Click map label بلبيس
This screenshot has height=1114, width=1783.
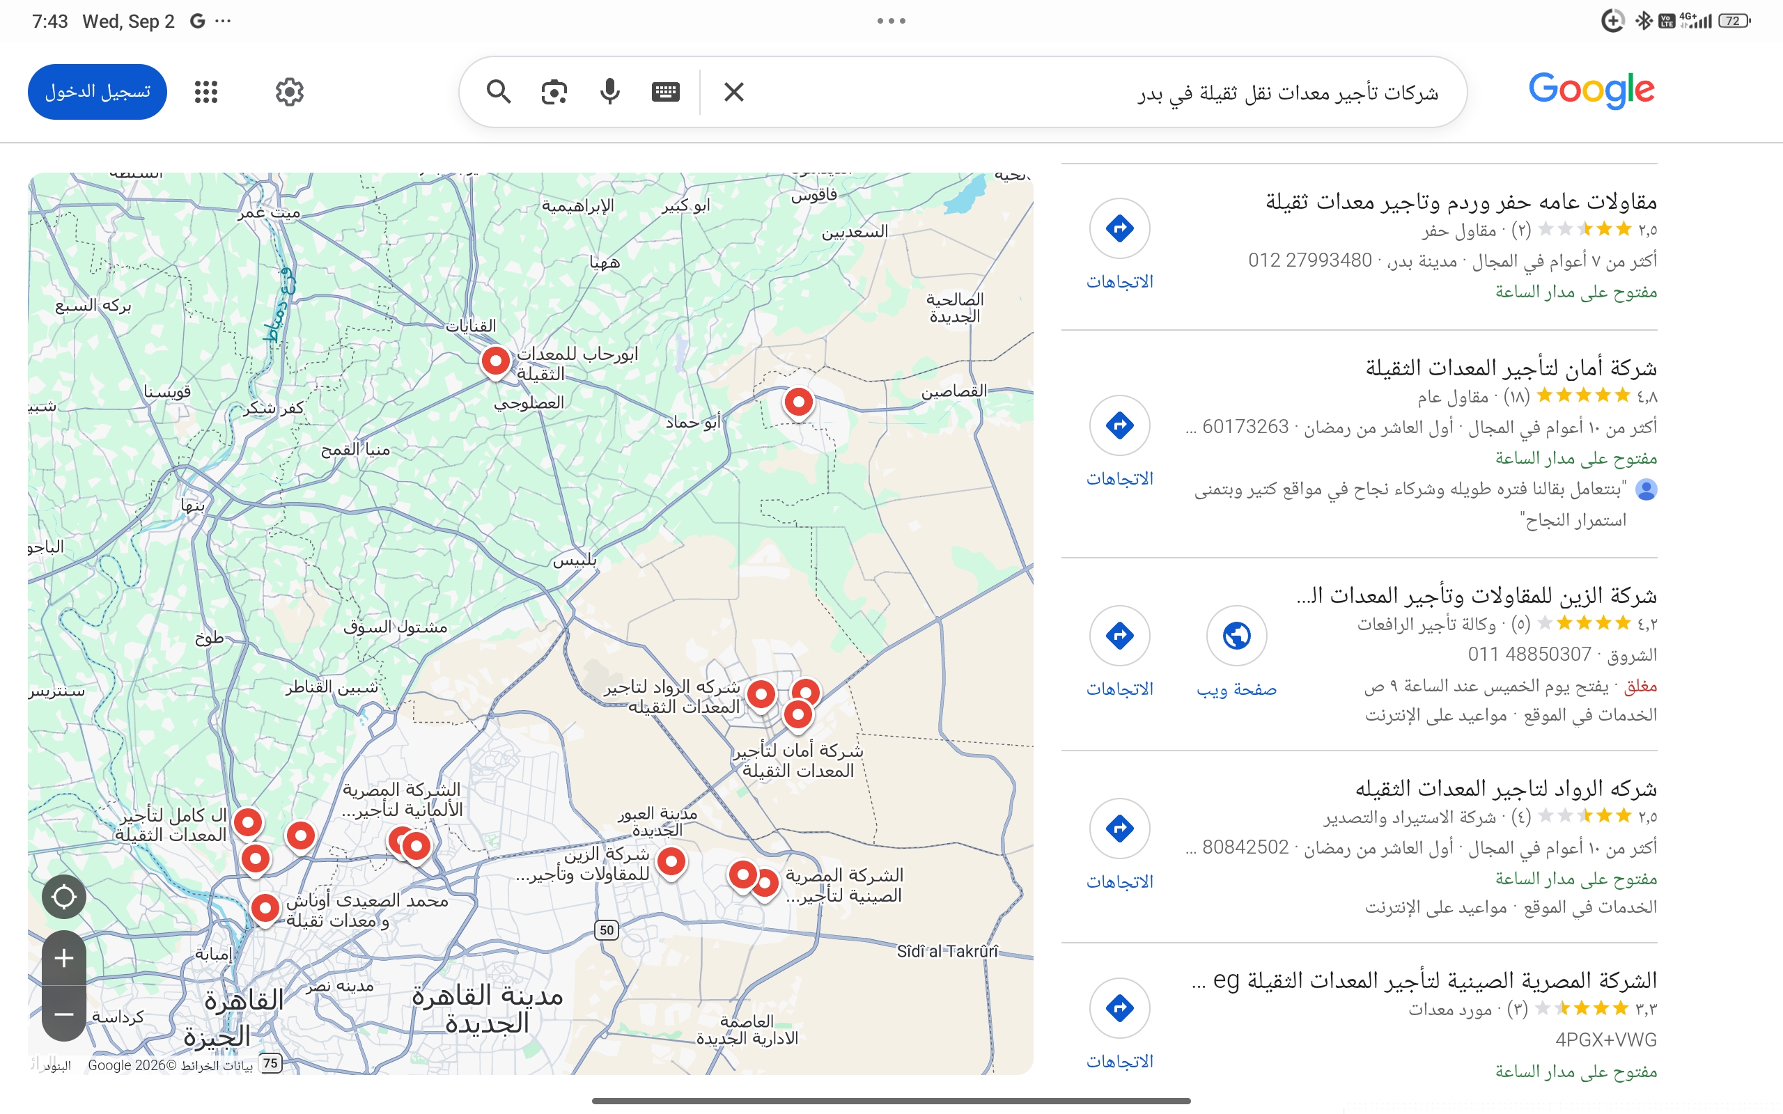point(575,560)
